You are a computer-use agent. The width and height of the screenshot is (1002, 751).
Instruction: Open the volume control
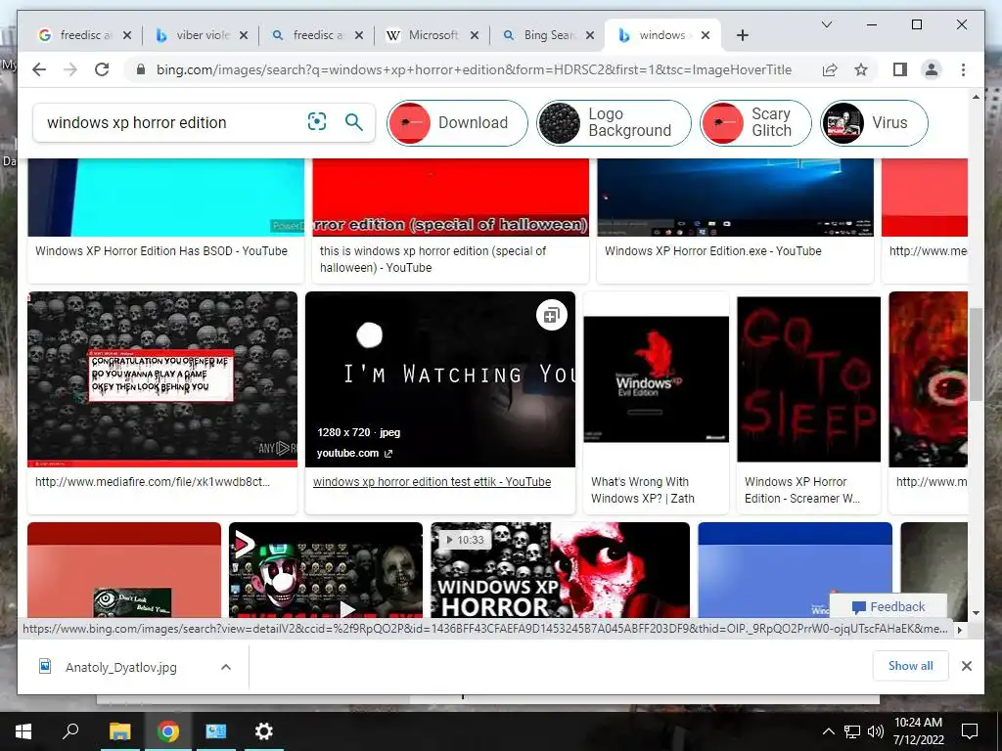coord(876,731)
